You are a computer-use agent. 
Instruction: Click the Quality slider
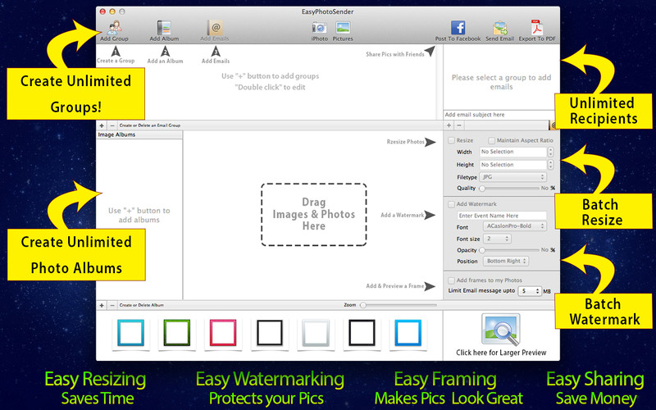pos(509,189)
